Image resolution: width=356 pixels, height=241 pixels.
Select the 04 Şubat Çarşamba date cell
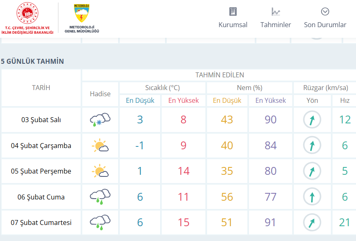41,146
